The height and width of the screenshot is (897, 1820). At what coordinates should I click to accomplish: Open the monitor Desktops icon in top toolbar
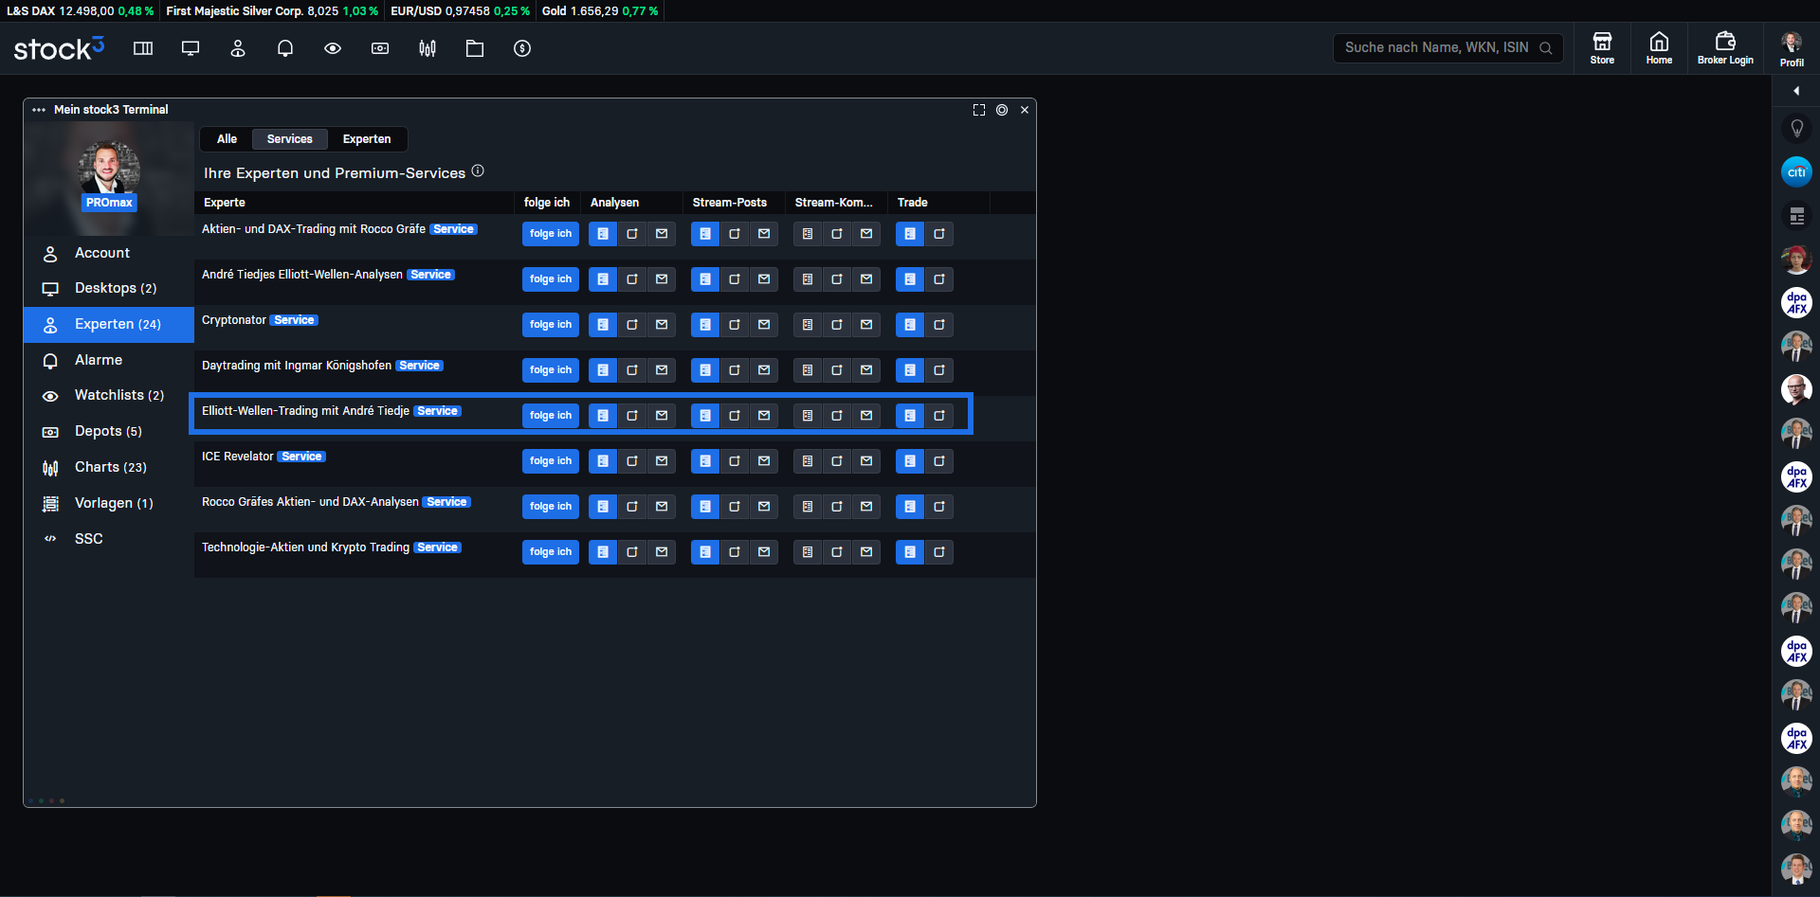coord(191,48)
